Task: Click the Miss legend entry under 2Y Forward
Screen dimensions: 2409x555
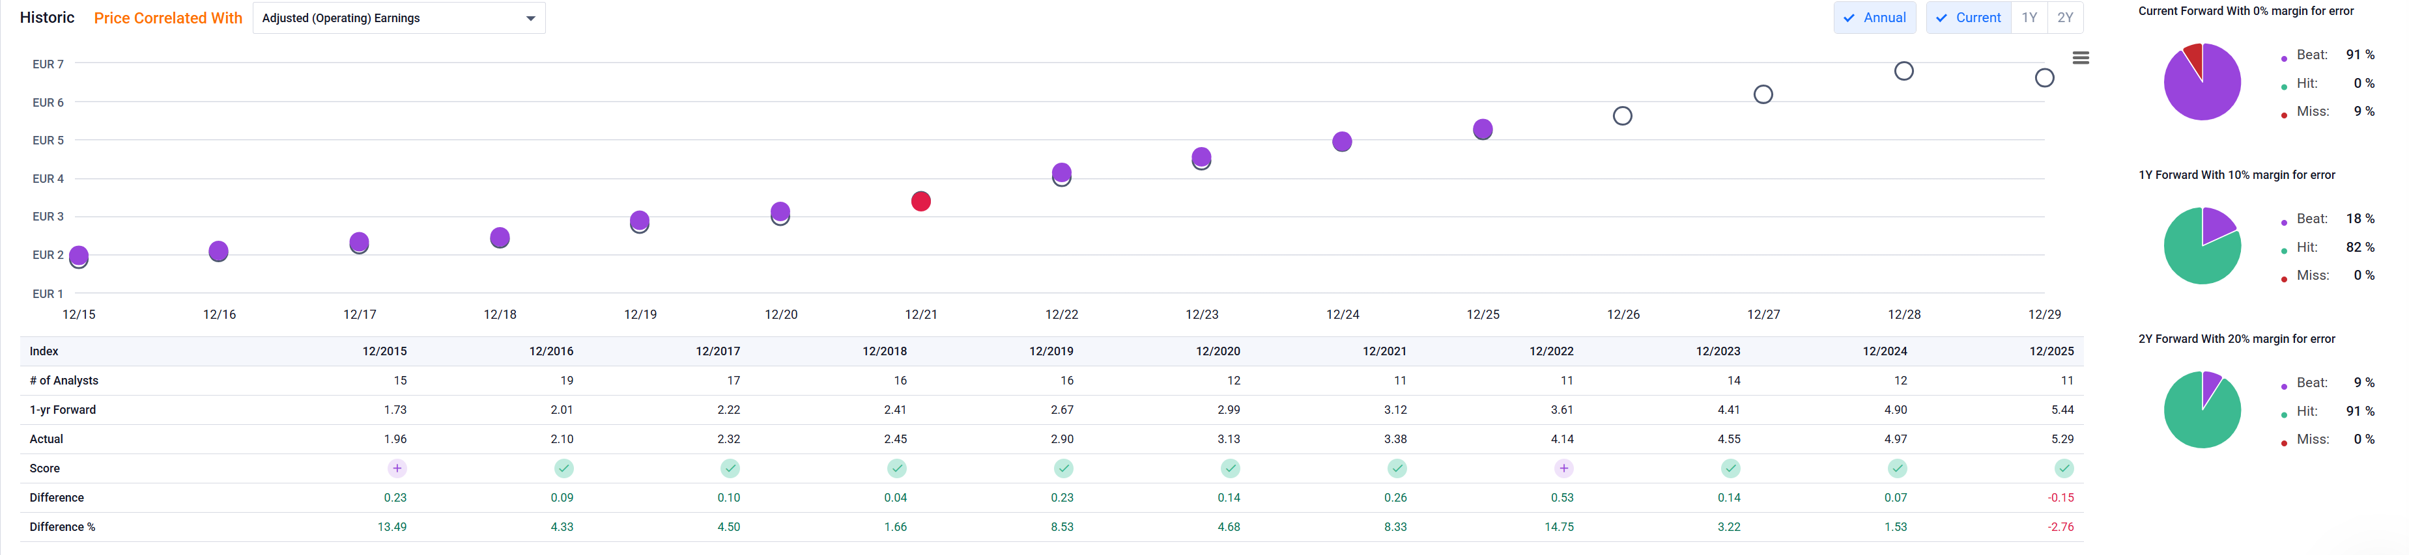Action: (2328, 439)
